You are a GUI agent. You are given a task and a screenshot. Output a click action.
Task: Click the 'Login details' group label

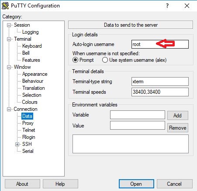tap(85, 35)
